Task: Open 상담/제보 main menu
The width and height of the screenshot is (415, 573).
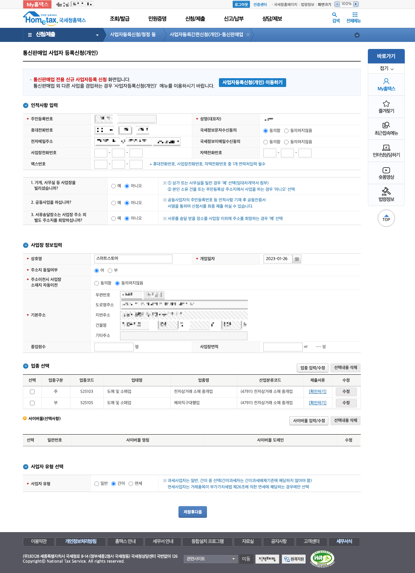Action: tap(272, 19)
